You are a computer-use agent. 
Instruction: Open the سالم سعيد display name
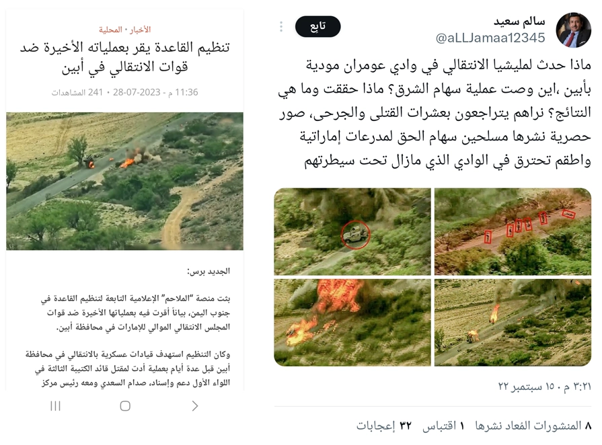coord(519,22)
